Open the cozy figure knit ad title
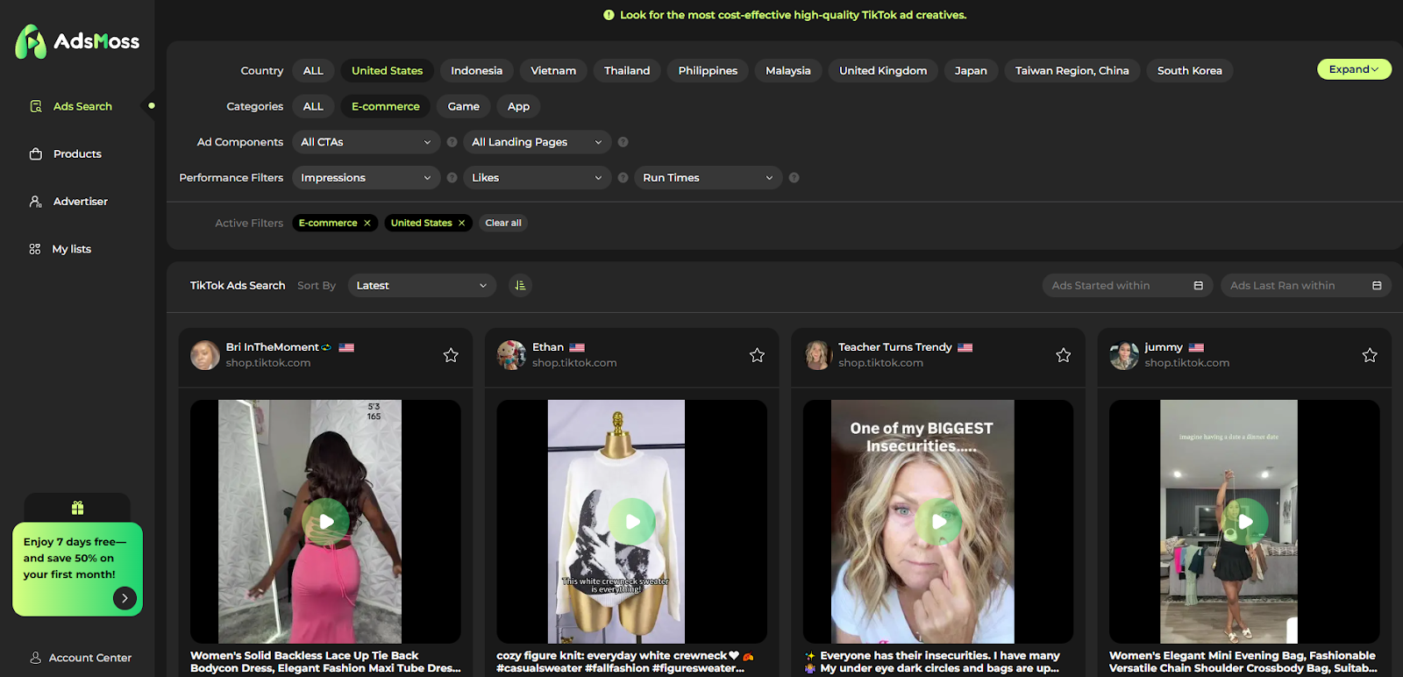1403x677 pixels. [x=625, y=662]
